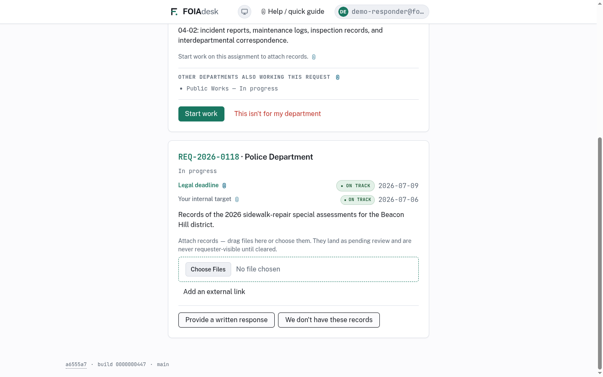
Task: Click the a6555a7 commit hash
Action: [76, 364]
